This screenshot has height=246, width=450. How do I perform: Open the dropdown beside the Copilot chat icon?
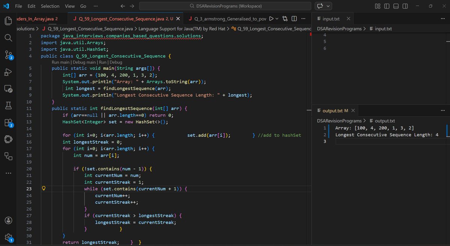pyautogui.click(x=328, y=6)
